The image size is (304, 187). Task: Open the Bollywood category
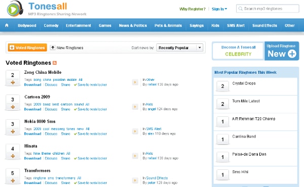coord(27,26)
